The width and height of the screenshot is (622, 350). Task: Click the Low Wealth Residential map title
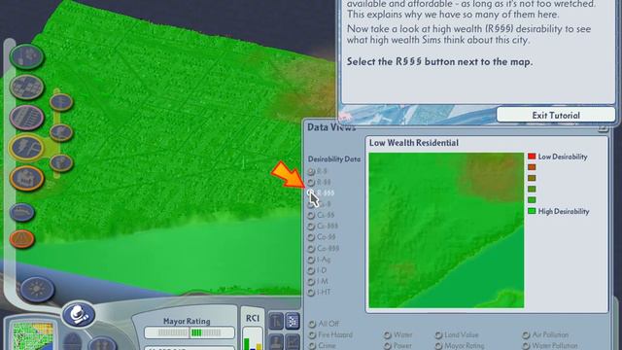pyautogui.click(x=414, y=143)
